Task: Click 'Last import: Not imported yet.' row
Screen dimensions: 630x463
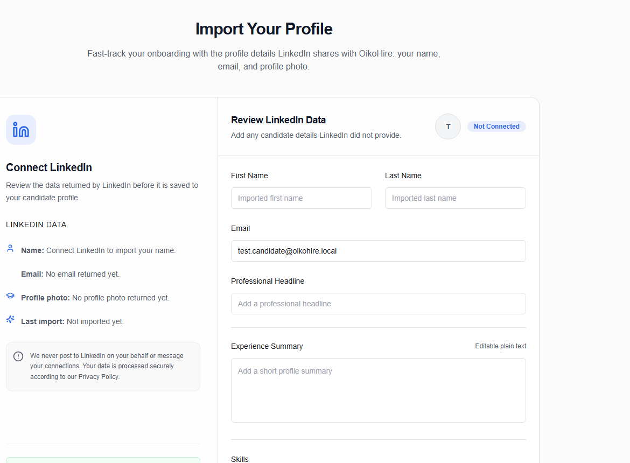Action: [x=72, y=321]
